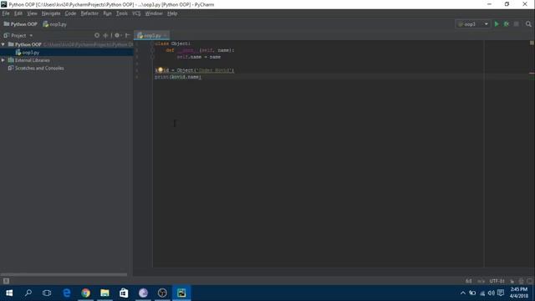Click the taskbar clock showing 2:45 PM

(x=519, y=293)
